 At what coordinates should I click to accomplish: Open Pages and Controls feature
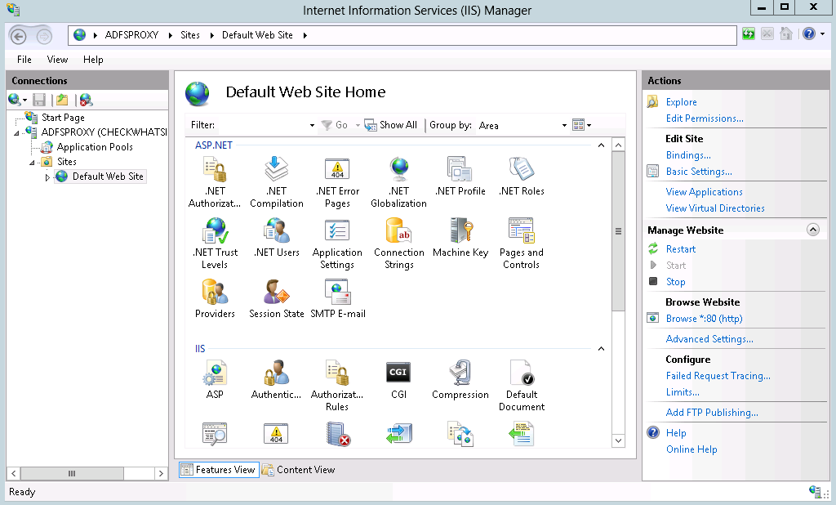tap(522, 243)
